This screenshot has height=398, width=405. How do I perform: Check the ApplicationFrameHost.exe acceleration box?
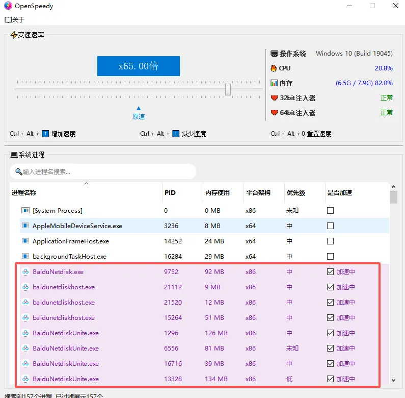click(x=330, y=241)
